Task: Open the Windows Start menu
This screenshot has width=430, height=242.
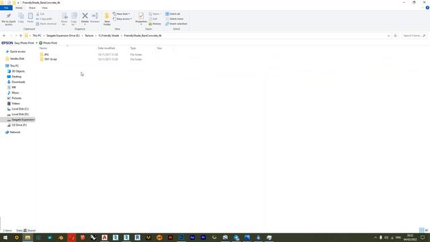Action: coord(5,237)
